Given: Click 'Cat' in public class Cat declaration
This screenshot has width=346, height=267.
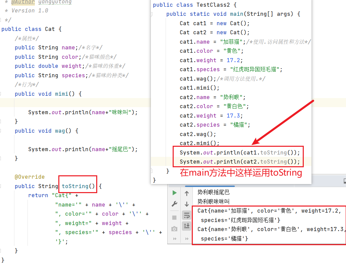Looking at the screenshot, I should pos(50,29).
